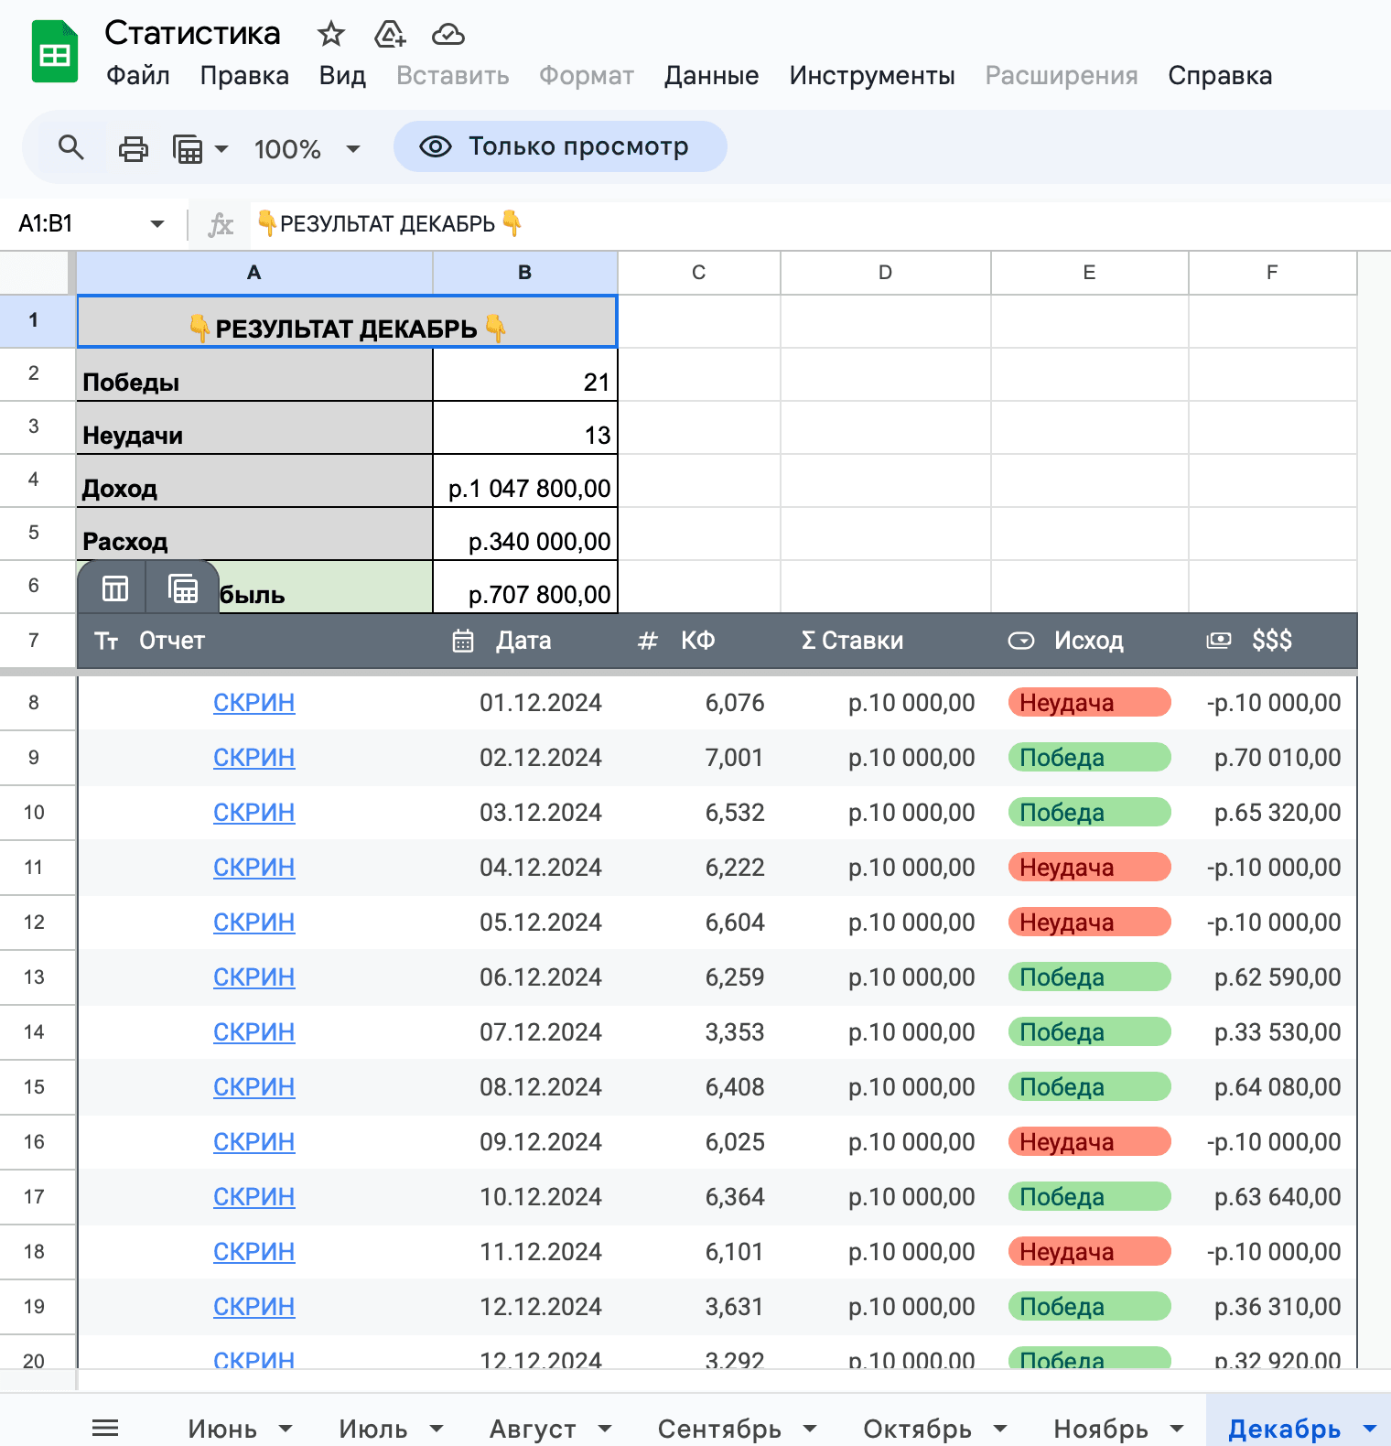Switch to the Июнь sheet
The image size is (1391, 1446).
(x=222, y=1429)
